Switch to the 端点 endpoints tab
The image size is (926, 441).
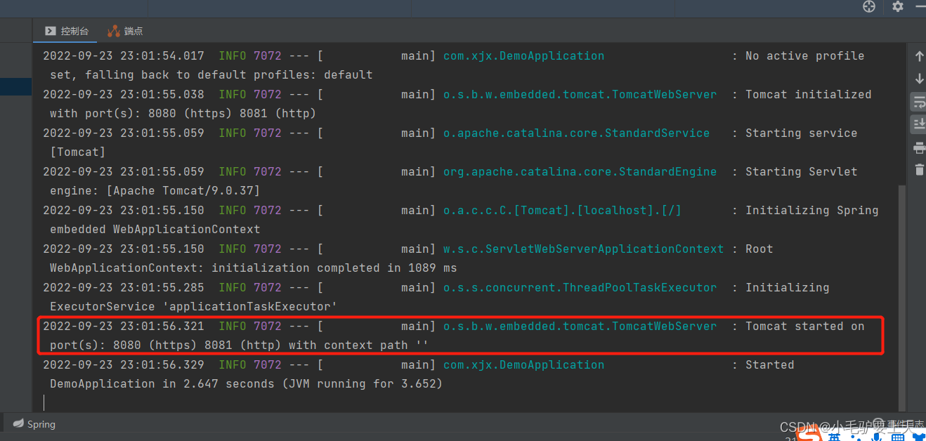coord(125,31)
